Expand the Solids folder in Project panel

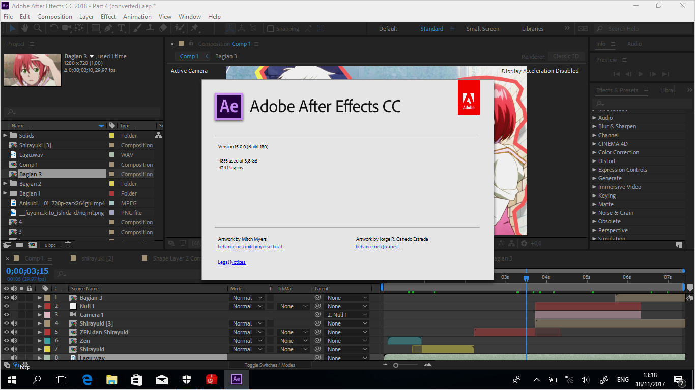point(6,136)
